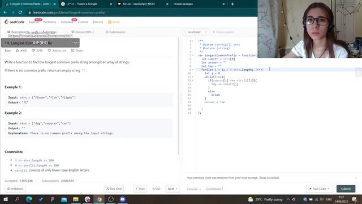Fold code at line 1 arrow
This screenshot has width=362, height=204.
193,41
